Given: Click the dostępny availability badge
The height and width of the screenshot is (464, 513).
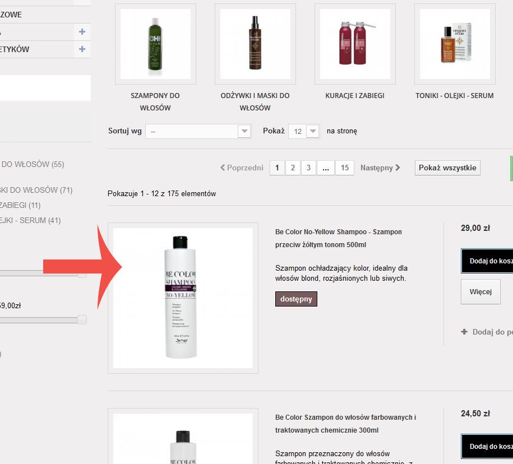Looking at the screenshot, I should (x=296, y=299).
